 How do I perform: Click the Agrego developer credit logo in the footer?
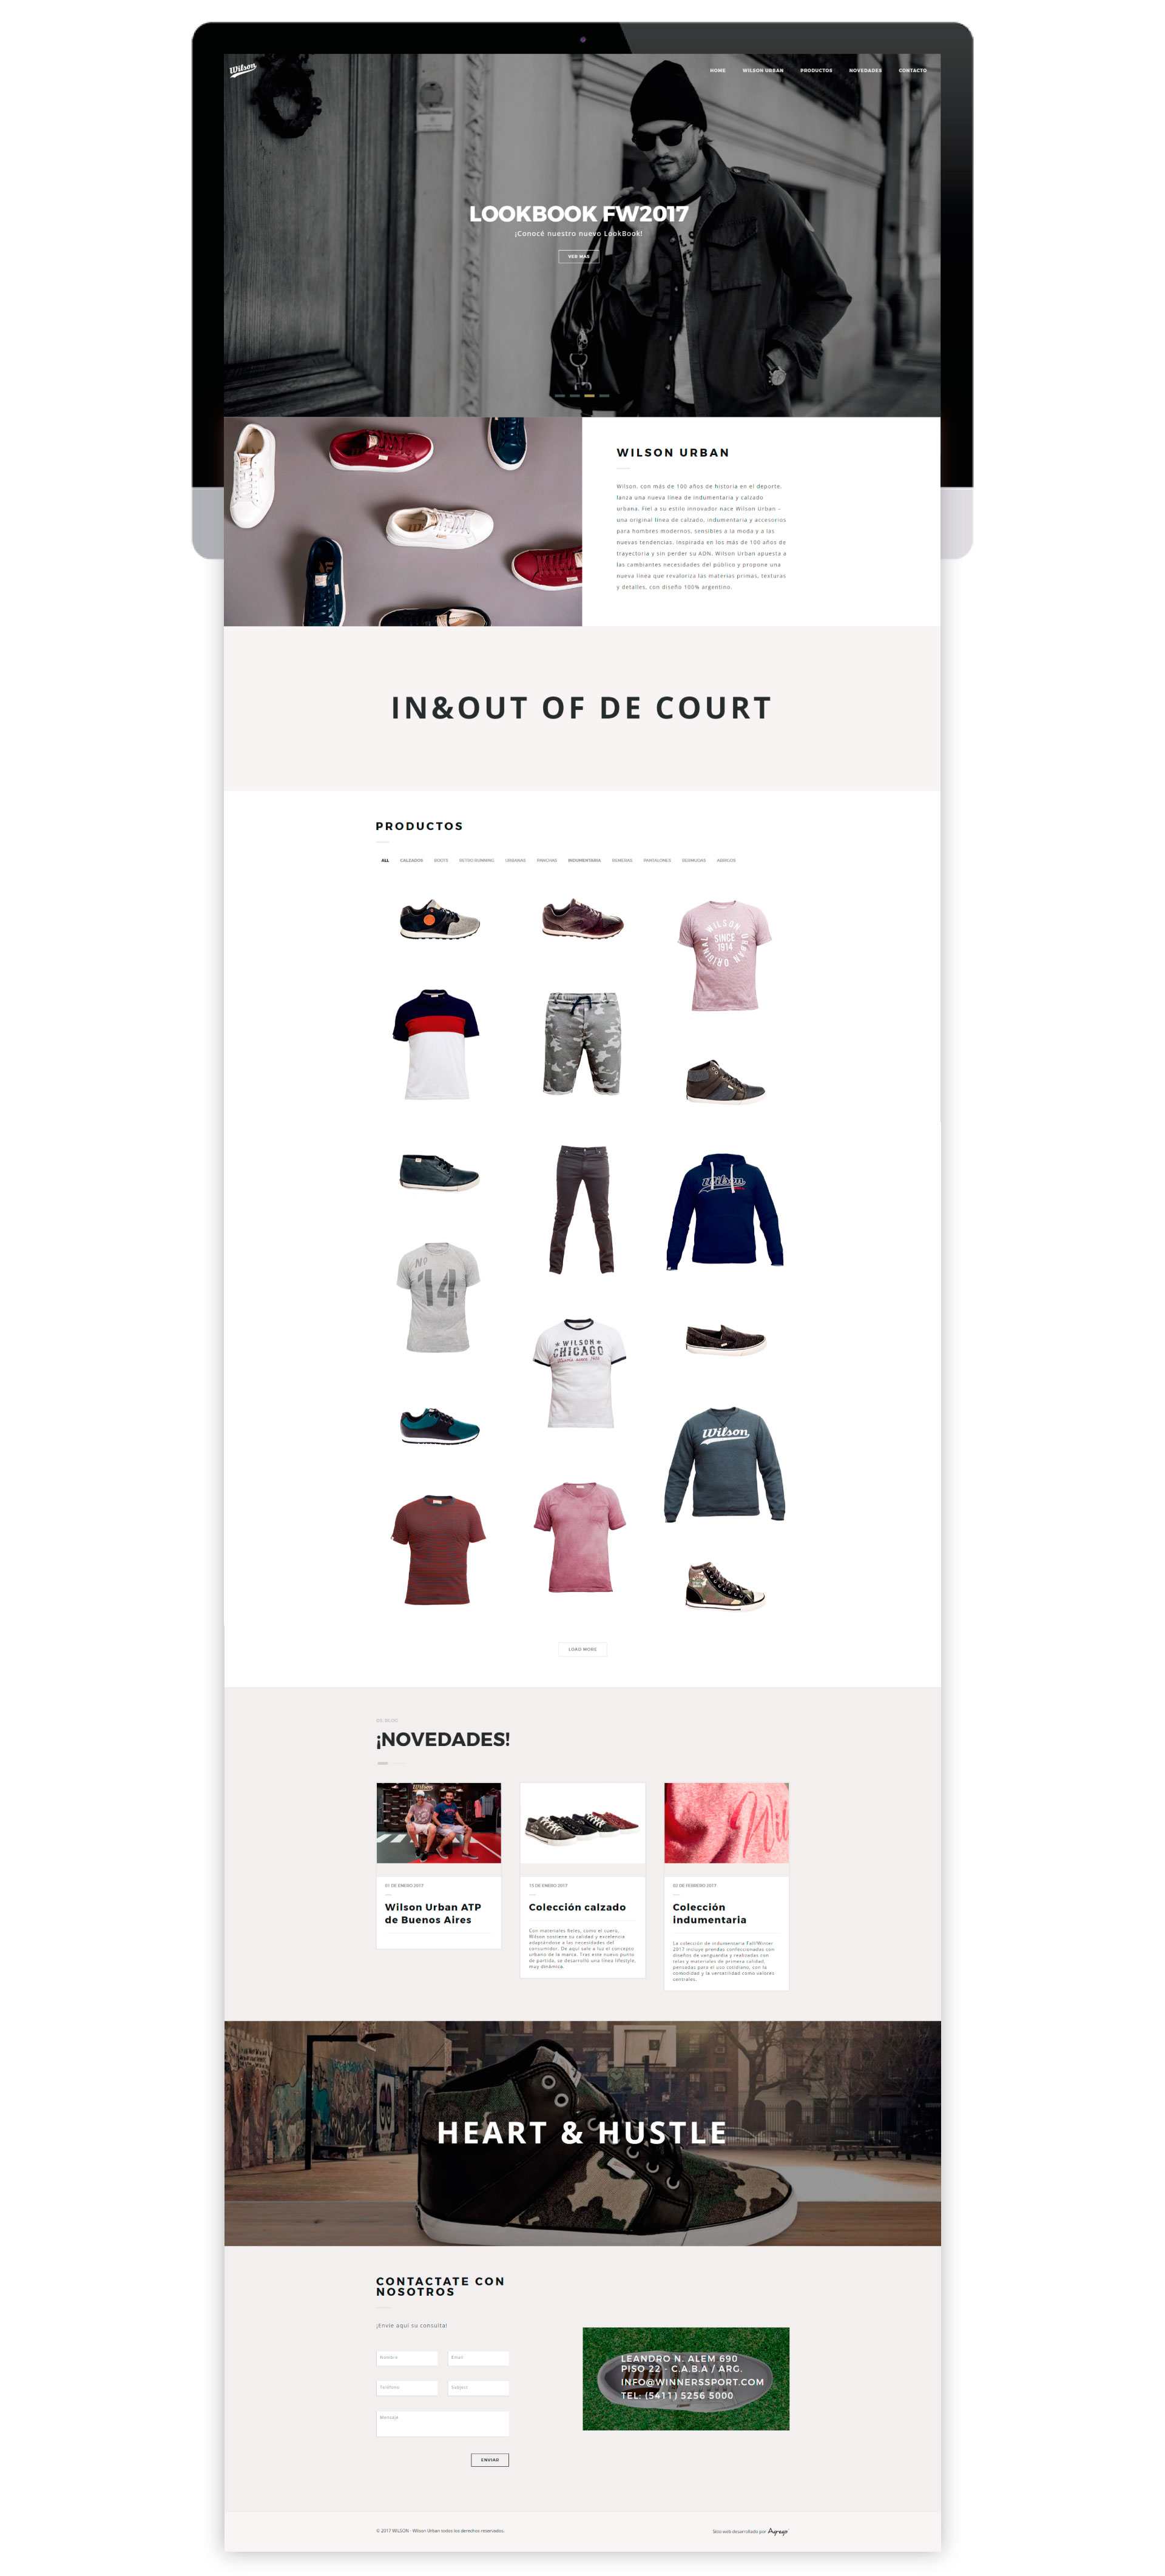coord(778,2531)
